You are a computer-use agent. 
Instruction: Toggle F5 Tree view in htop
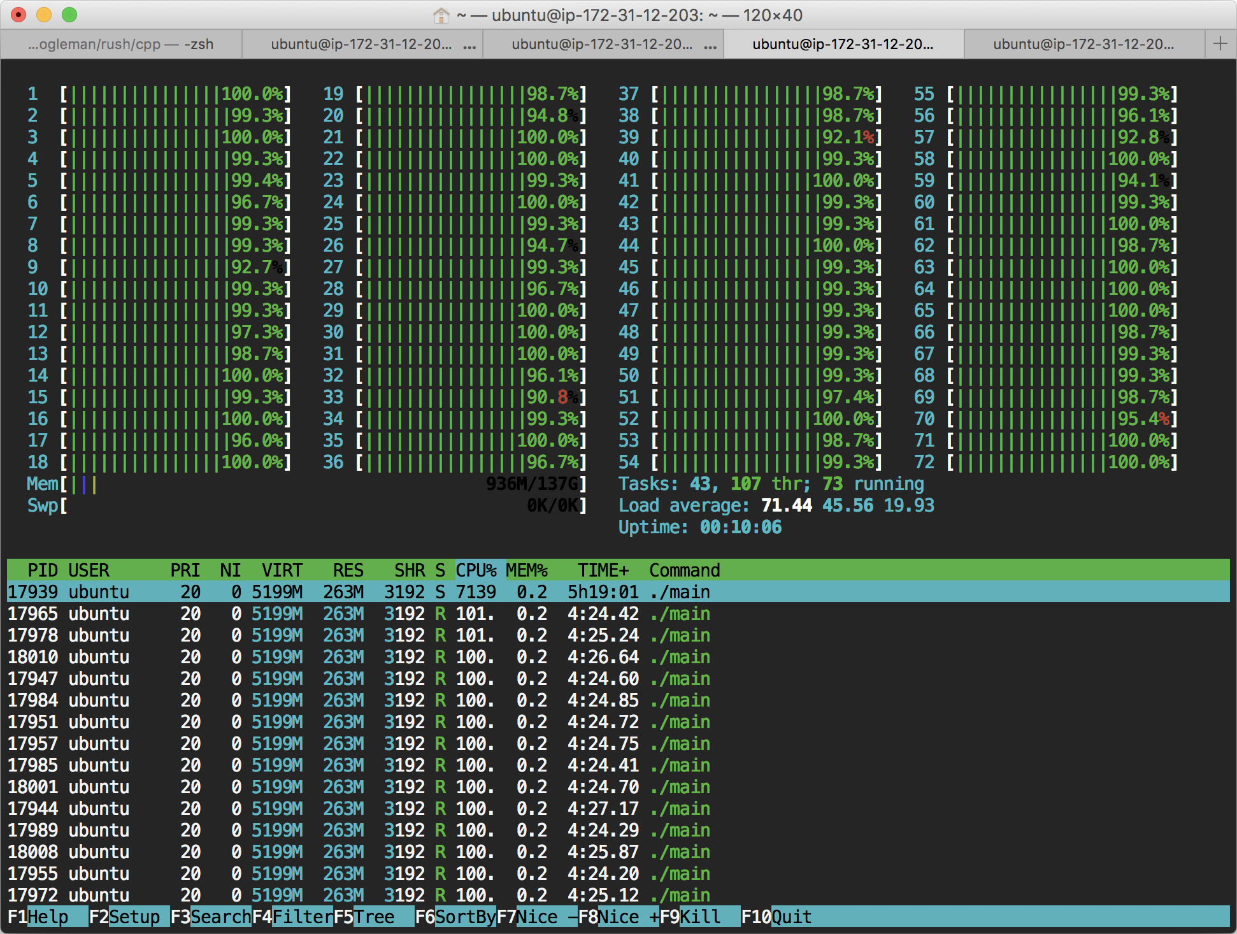(374, 917)
